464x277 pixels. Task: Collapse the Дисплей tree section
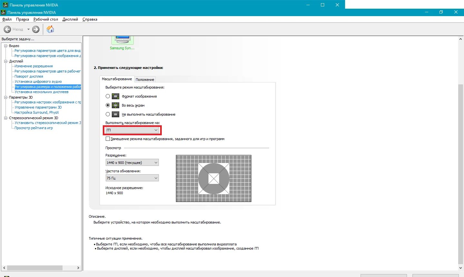[x=5, y=61]
